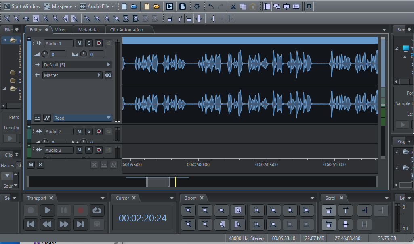Image resolution: width=414 pixels, height=244 pixels.
Task: Expand the Mixspace dropdown in toolbar
Action: pyautogui.click(x=75, y=7)
